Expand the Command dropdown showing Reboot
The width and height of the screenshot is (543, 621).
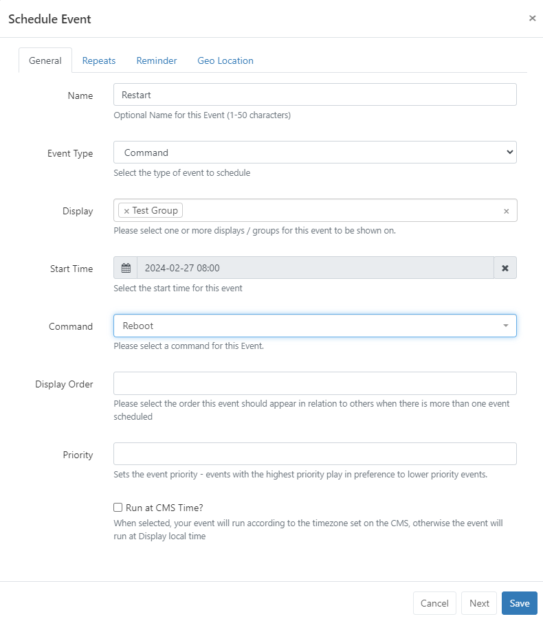tap(315, 326)
